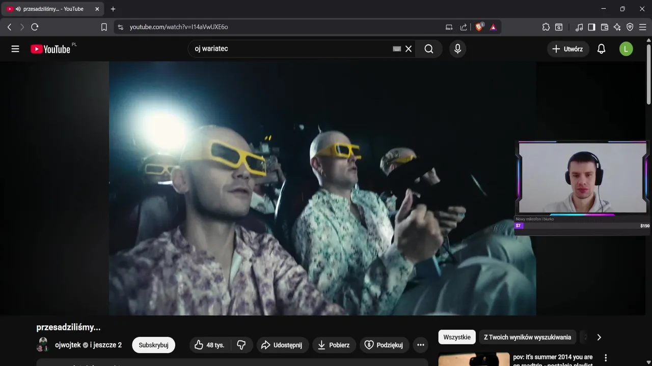Open the recommended video thumbnail

(x=474, y=359)
